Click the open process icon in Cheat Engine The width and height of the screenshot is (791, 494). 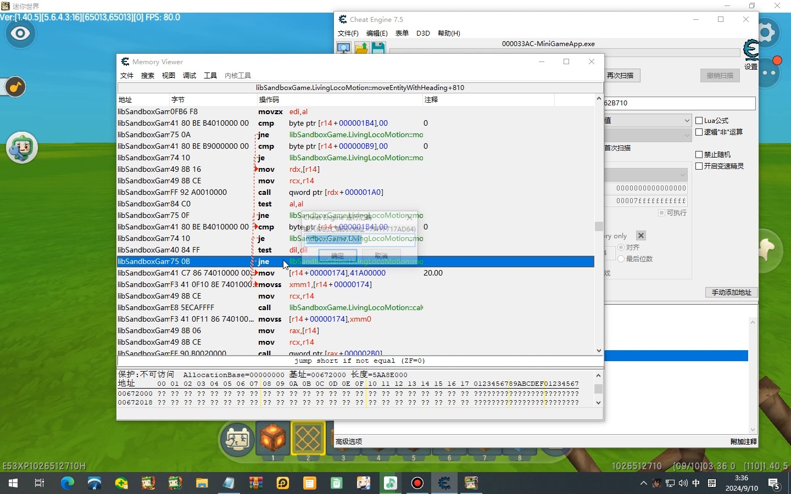pyautogui.click(x=344, y=48)
